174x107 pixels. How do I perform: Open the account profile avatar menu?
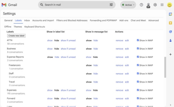169,5
